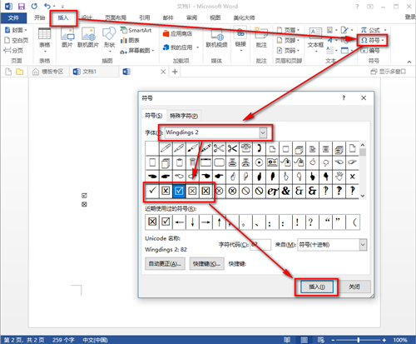Choose recently used crossed box symbol
Viewport: 416px width, 344px height.
152,222
